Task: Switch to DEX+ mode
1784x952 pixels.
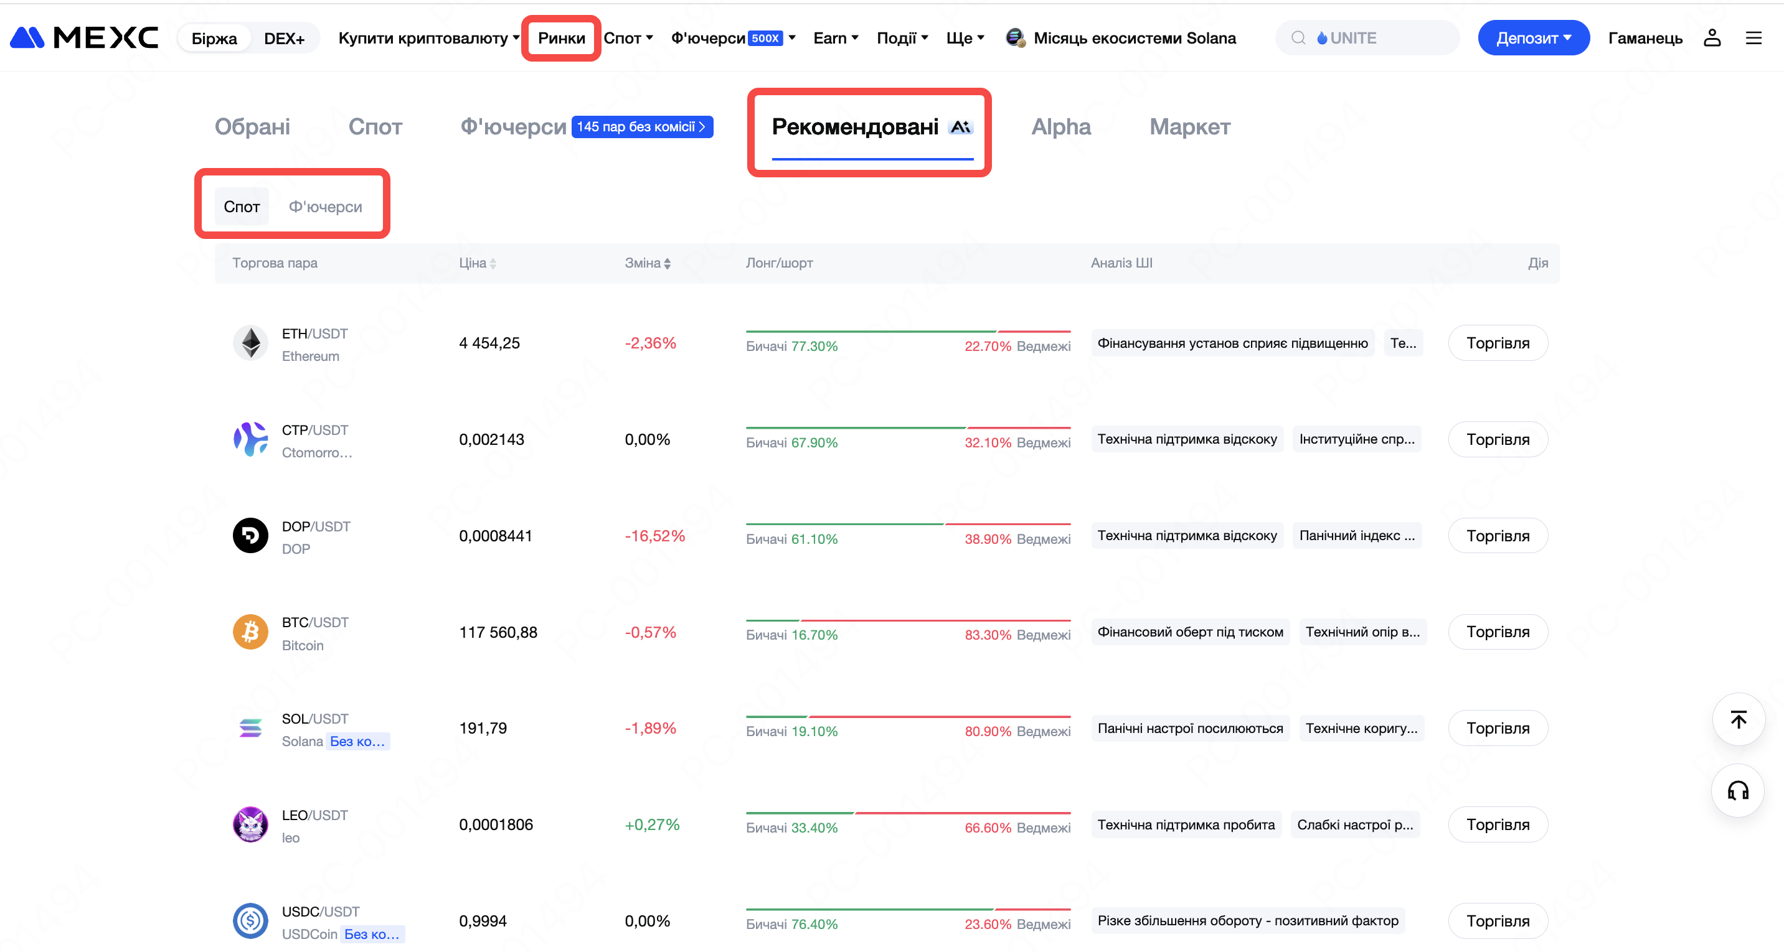Action: [284, 38]
